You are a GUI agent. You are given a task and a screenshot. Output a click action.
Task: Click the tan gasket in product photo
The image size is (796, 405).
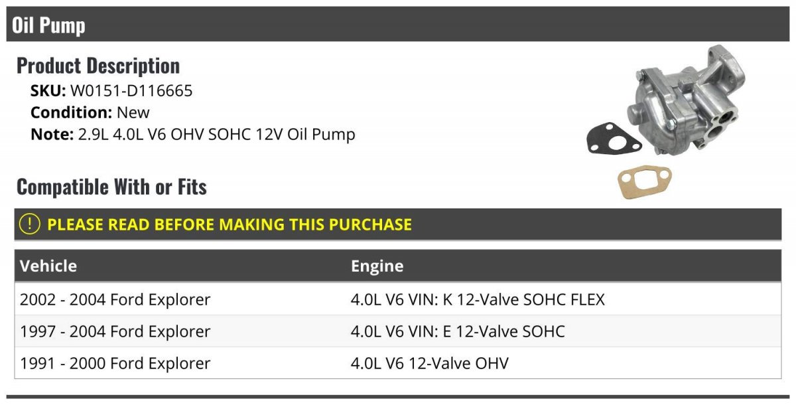click(x=644, y=182)
